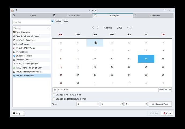Viewport: 185px width, 129px height.
Task: Click Get Current Time button
Action: pos(160,104)
